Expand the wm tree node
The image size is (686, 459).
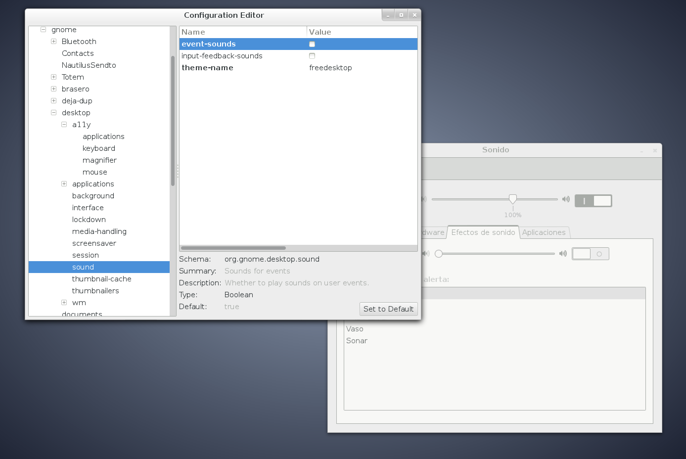64,303
